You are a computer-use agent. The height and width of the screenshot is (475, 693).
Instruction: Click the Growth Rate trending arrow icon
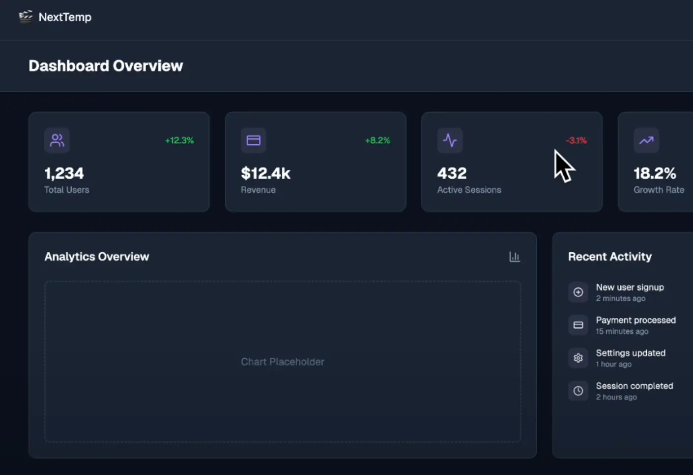pos(646,140)
